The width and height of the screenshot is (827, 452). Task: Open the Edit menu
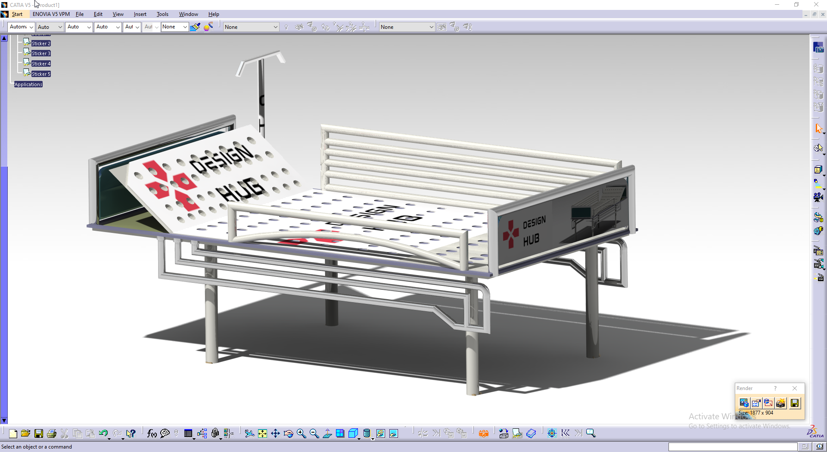pyautogui.click(x=98, y=14)
